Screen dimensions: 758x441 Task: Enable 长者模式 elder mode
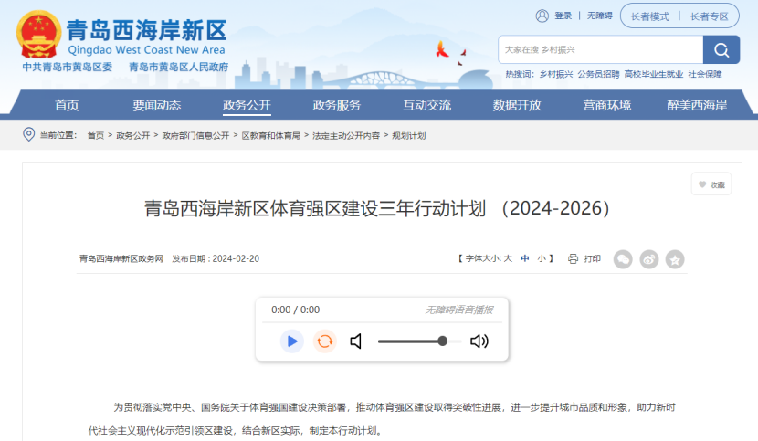tap(648, 16)
